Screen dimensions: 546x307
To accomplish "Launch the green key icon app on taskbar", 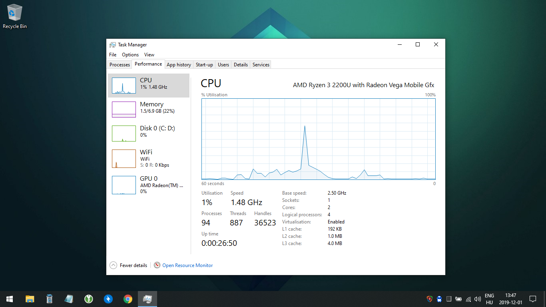I will [88, 299].
